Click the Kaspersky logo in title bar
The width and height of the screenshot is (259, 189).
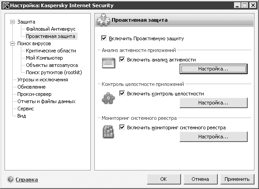tap(6, 5)
